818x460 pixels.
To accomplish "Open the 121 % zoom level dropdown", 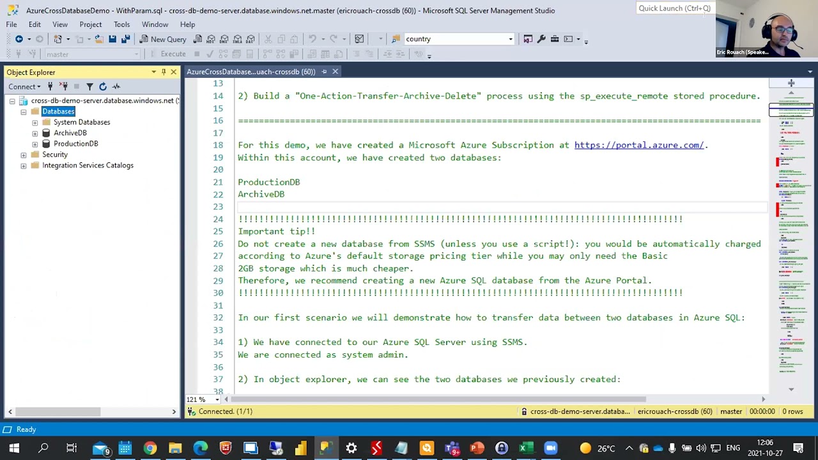I will click(x=217, y=399).
